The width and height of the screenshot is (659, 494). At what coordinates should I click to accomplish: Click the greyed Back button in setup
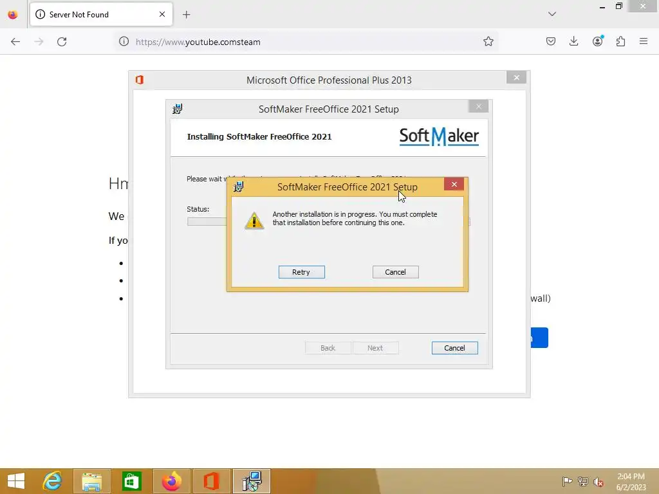click(x=328, y=348)
